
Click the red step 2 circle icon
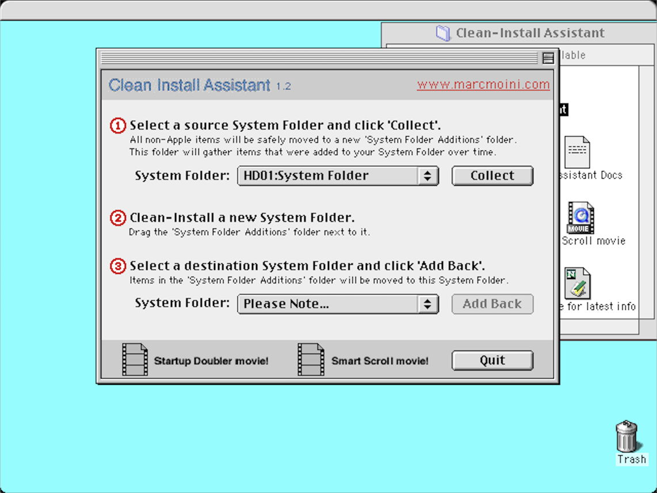pyautogui.click(x=117, y=218)
